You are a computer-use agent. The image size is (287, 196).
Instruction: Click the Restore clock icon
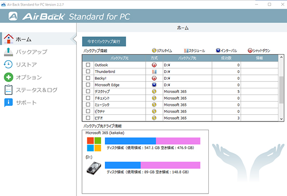tap(8, 65)
